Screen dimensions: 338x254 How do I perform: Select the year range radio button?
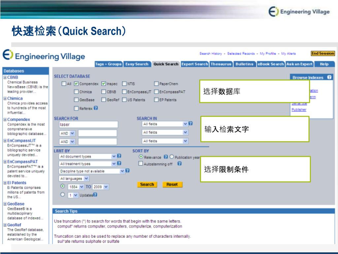pos(62,186)
